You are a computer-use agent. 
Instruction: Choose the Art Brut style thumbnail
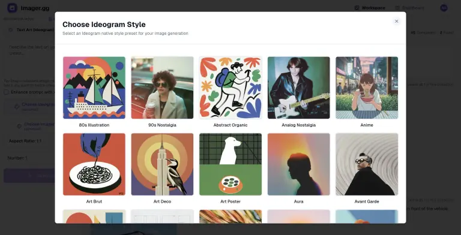coord(94,164)
